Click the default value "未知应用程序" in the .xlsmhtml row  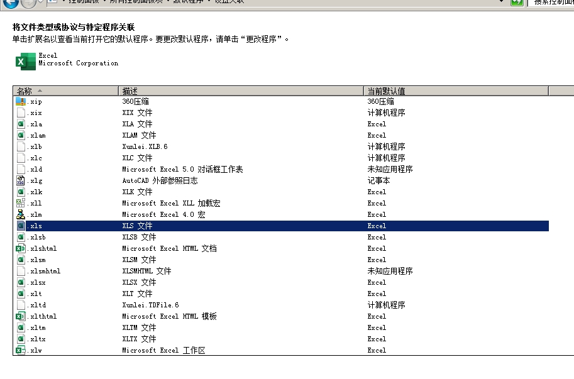(x=390, y=271)
